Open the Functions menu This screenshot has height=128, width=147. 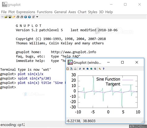(45, 12)
